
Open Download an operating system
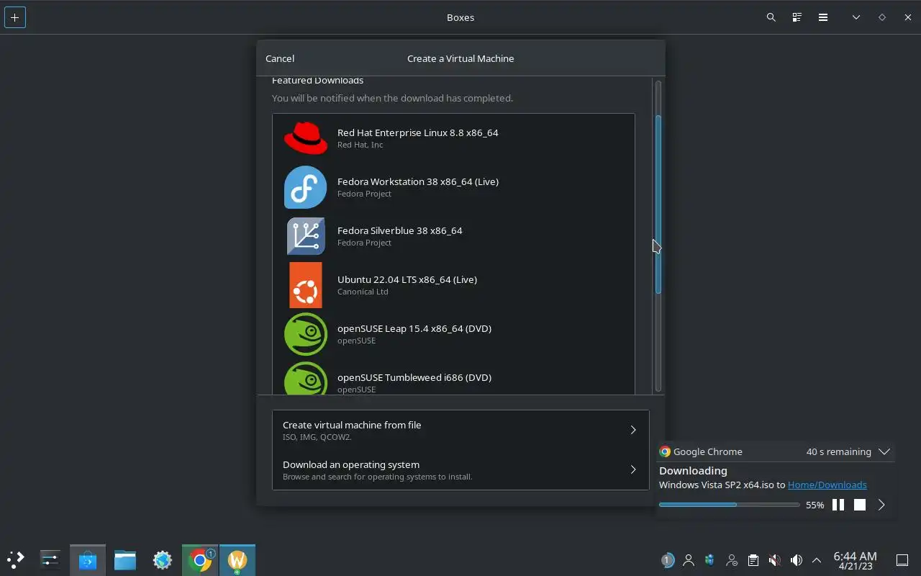[x=460, y=470]
